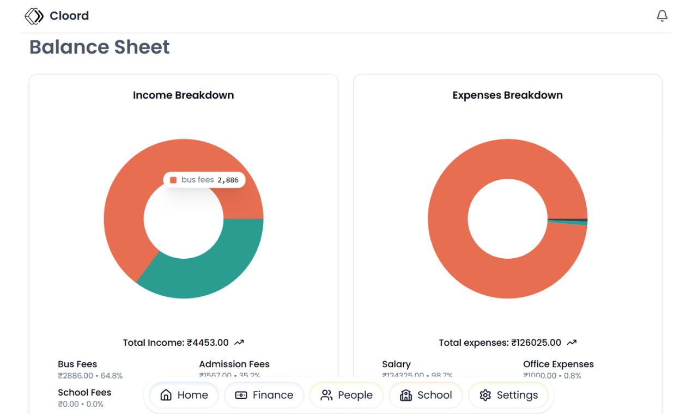The width and height of the screenshot is (692, 414).
Task: Click the gear icon in Settings button
Action: coord(485,395)
